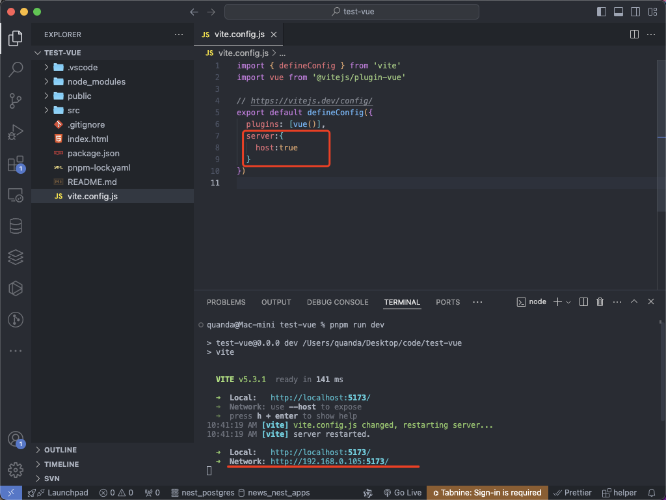
Task: Click the nest_postgres status bar item
Action: pos(203,493)
